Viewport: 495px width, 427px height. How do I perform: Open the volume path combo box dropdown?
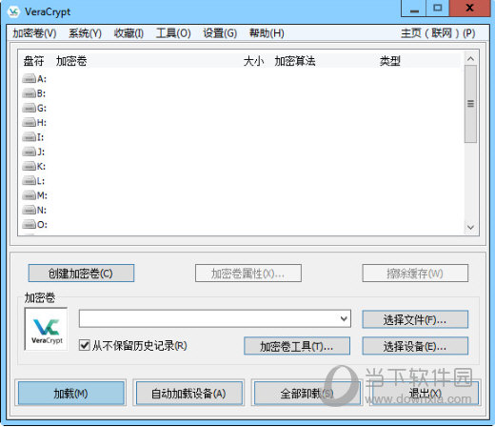pos(344,318)
